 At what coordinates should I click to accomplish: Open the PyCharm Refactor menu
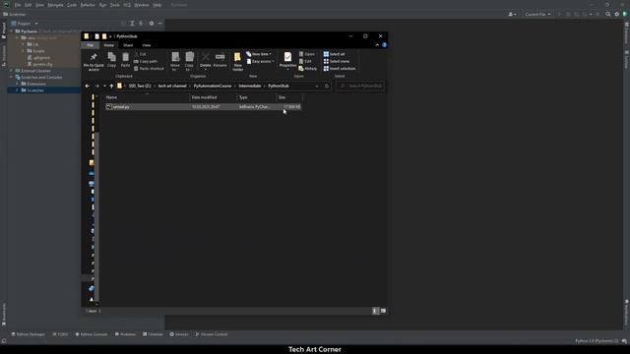click(88, 5)
